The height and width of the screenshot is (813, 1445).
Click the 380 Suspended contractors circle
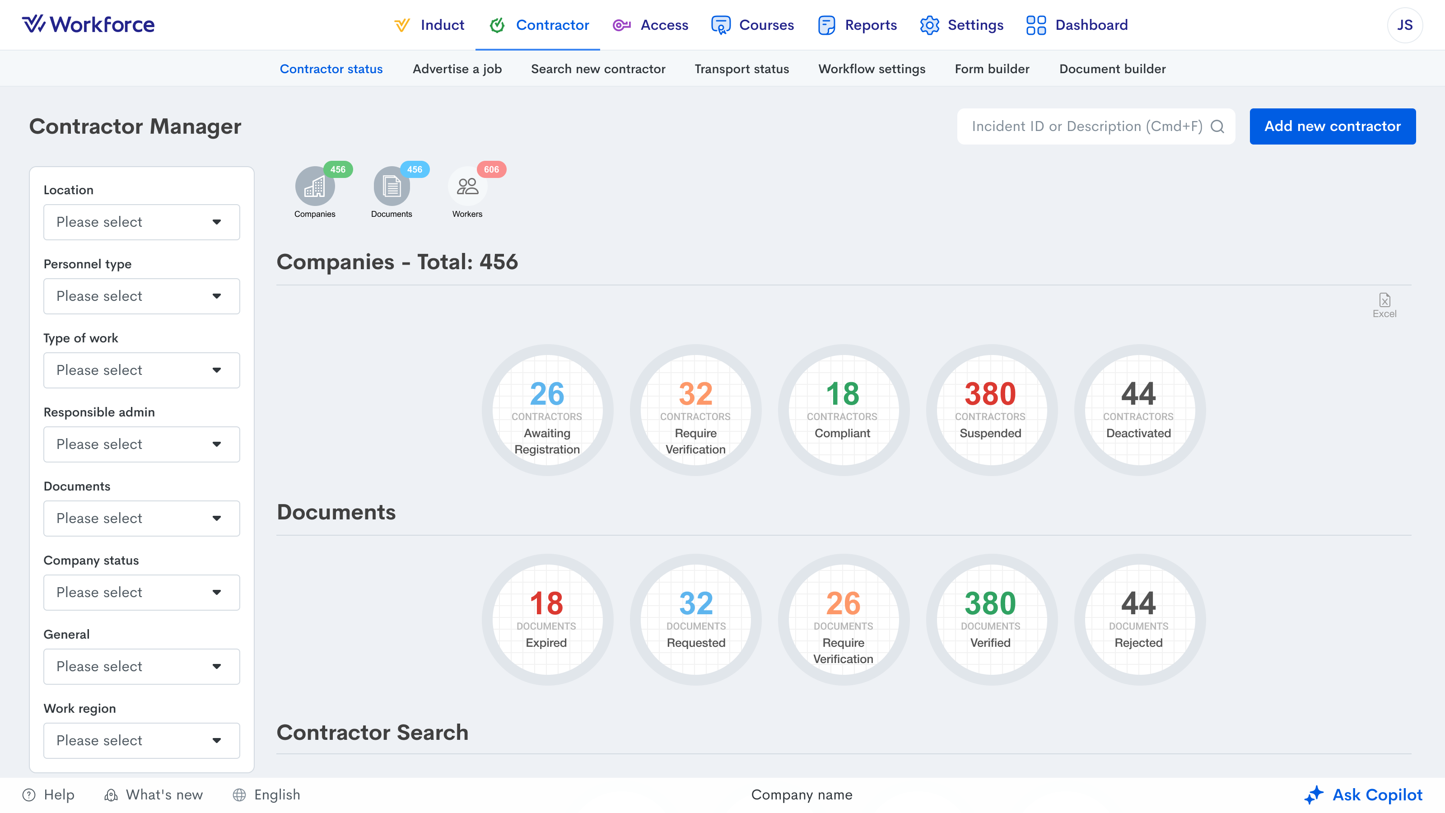pyautogui.click(x=990, y=410)
